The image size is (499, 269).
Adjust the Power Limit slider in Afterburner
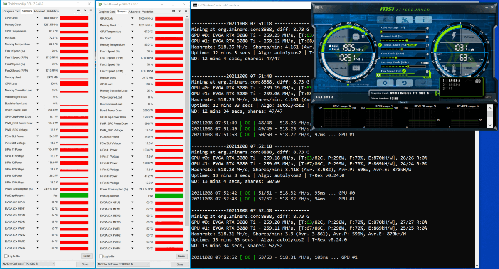[x=407, y=40]
